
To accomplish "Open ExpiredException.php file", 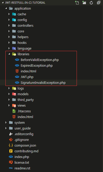I will (37, 66).
